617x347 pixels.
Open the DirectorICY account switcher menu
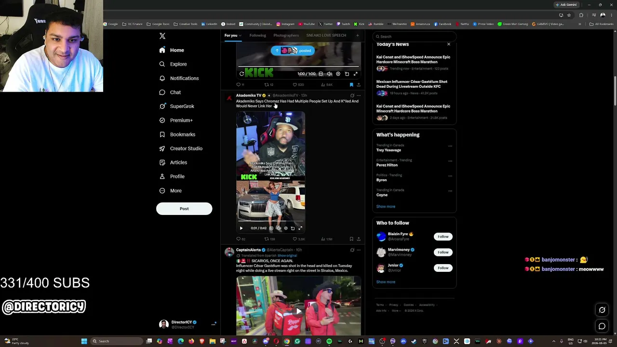point(188,324)
